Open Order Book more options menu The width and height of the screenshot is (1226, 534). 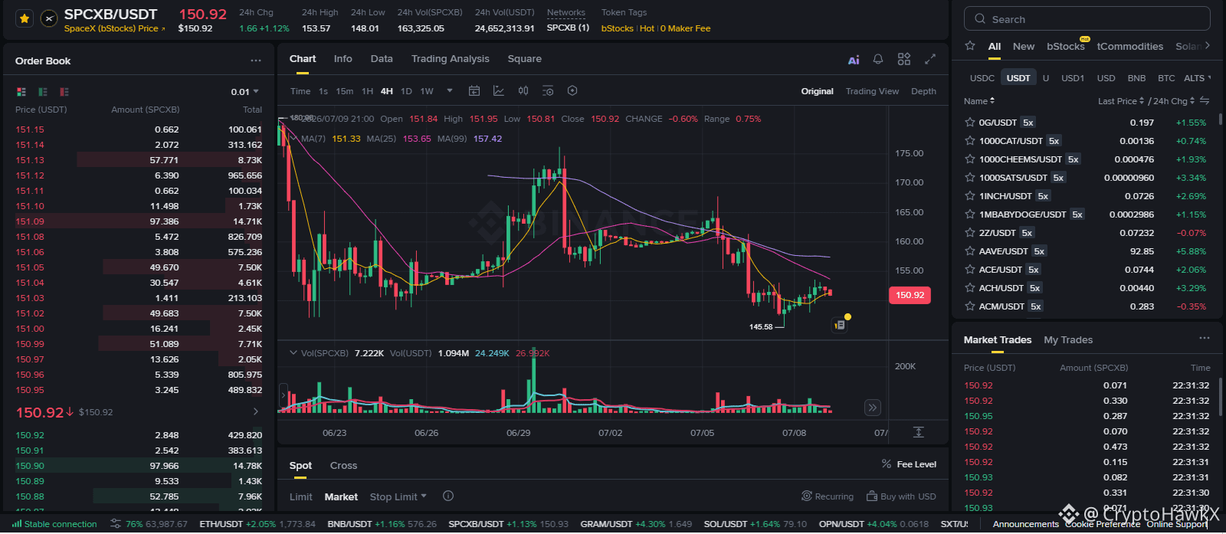[x=256, y=61]
